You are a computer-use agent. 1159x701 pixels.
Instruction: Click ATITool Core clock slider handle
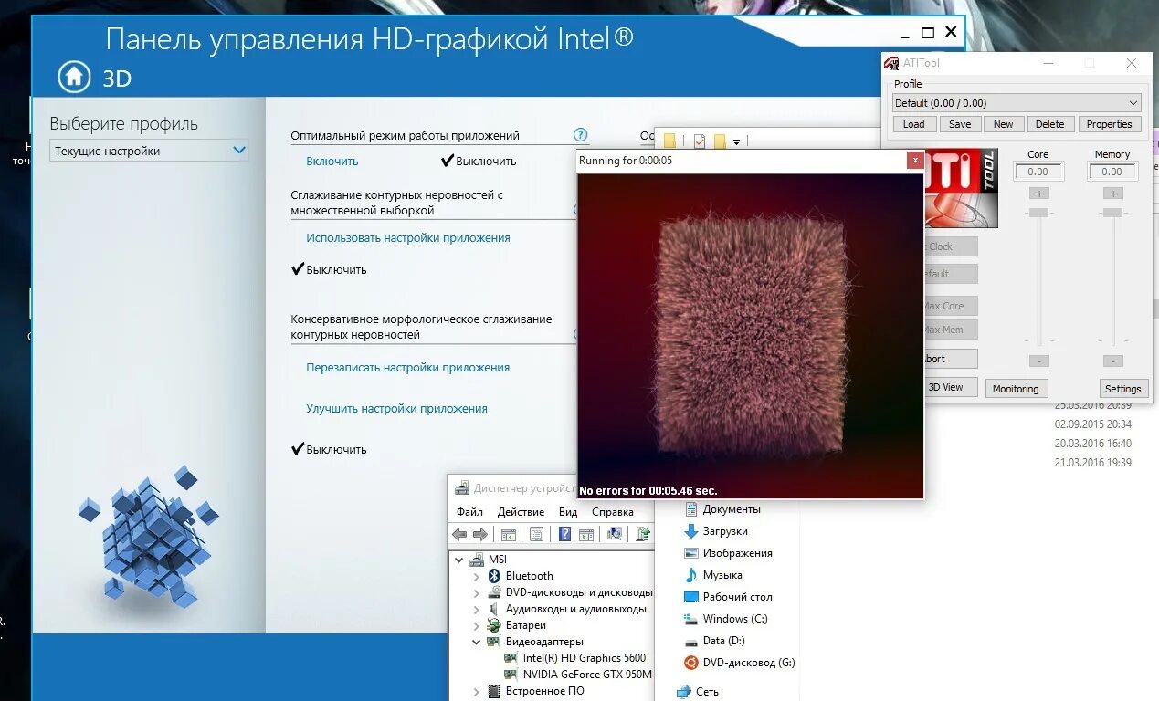click(1038, 213)
